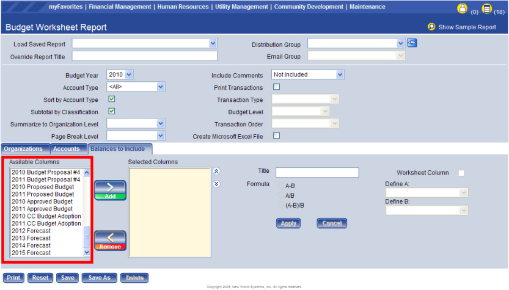Click the Remove arrow button
Screen dimensions: 509x290
(x=110, y=240)
